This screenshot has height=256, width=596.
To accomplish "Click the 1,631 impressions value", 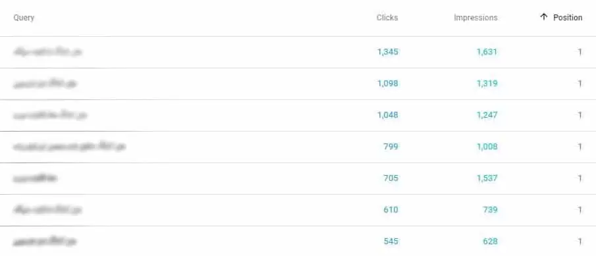I will pos(487,51).
